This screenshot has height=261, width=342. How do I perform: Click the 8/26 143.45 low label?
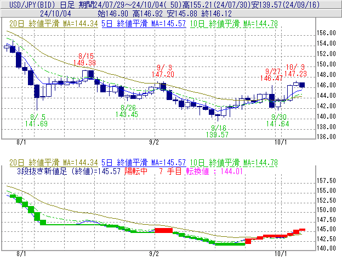click(127, 111)
